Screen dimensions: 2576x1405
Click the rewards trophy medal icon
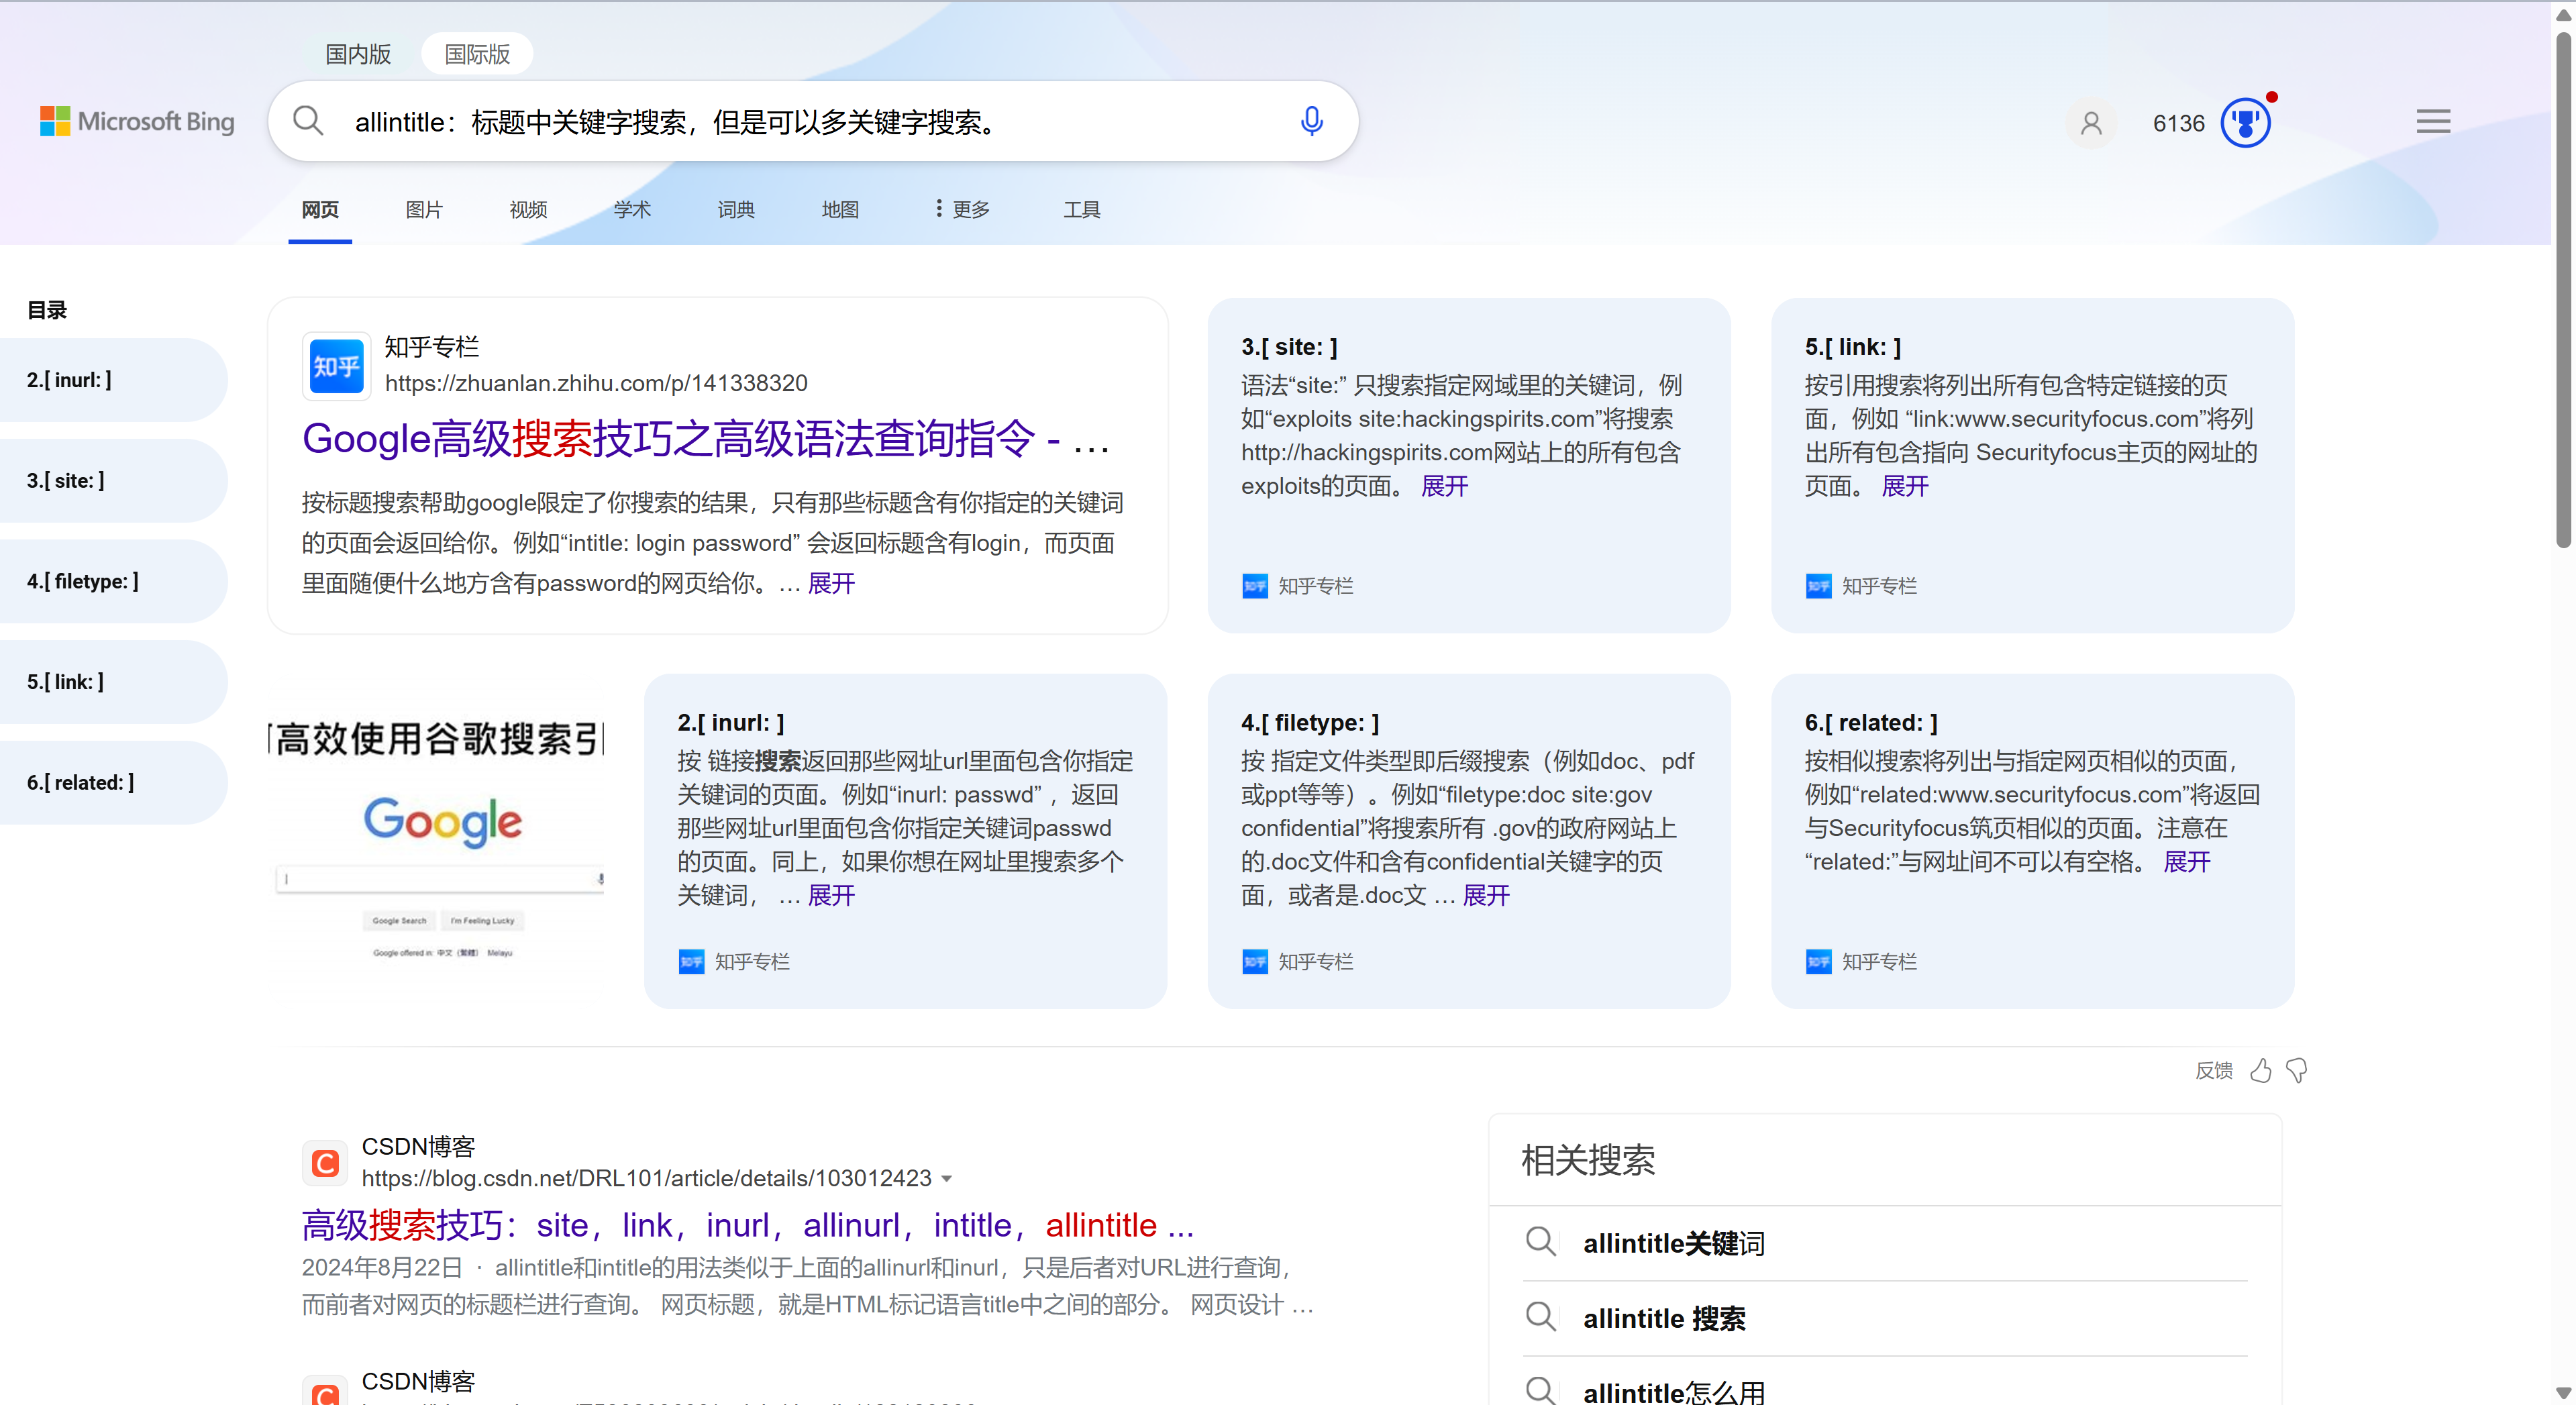coord(2245,123)
